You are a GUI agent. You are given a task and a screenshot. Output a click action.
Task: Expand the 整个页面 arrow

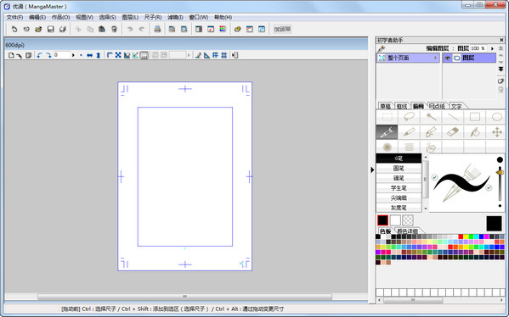(435, 58)
